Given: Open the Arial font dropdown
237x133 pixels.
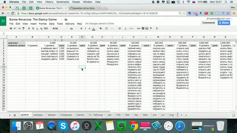Looking at the screenshot, I should (59, 28).
